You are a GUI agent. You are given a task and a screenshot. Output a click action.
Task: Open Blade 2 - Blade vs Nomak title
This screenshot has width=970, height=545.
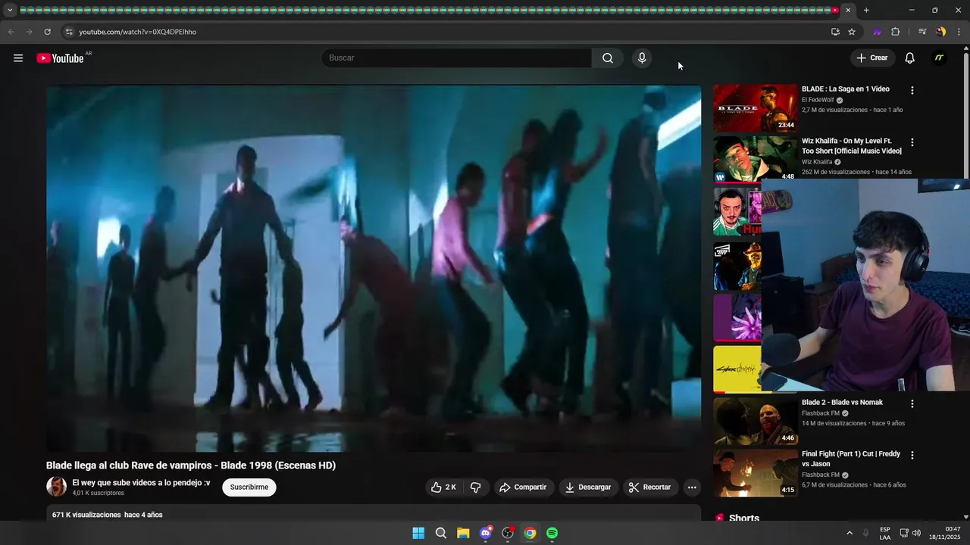pyautogui.click(x=842, y=403)
